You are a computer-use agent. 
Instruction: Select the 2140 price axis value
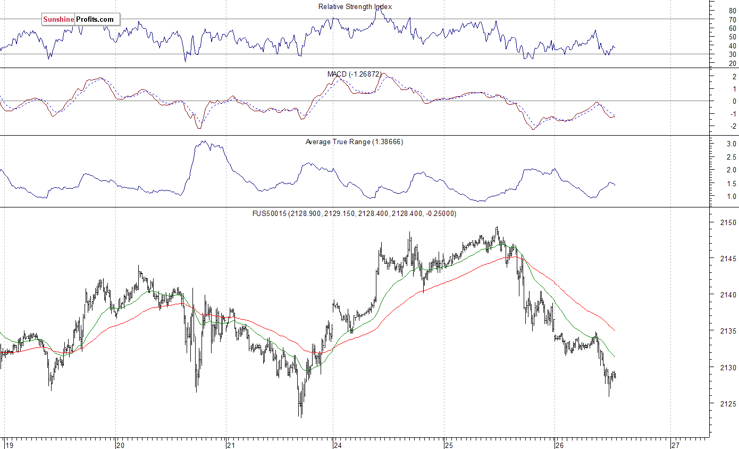728,294
